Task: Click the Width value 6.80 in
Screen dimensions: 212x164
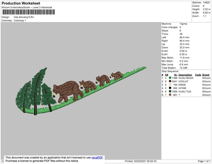Action: [x=207, y=13]
